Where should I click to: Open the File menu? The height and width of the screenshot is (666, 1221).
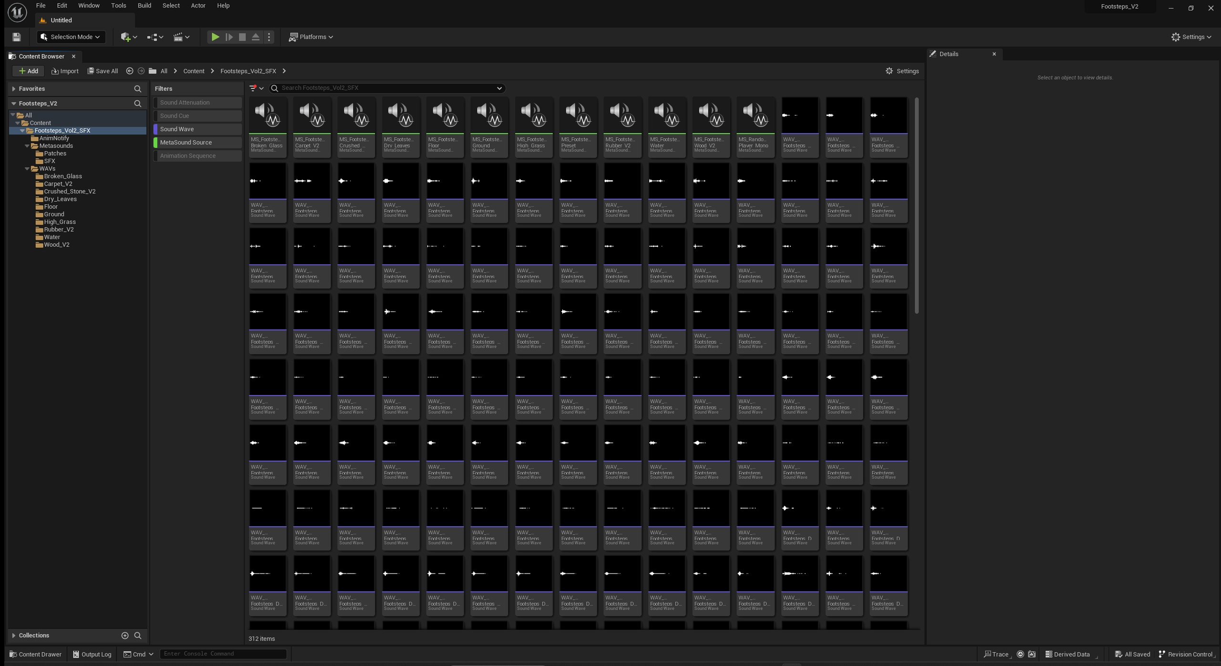[41, 6]
